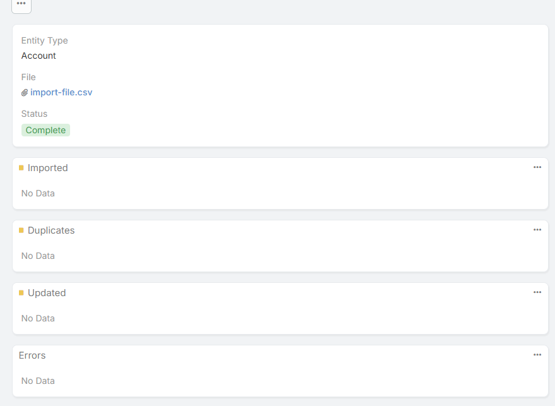Open the Duplicates panel options menu

(x=537, y=230)
